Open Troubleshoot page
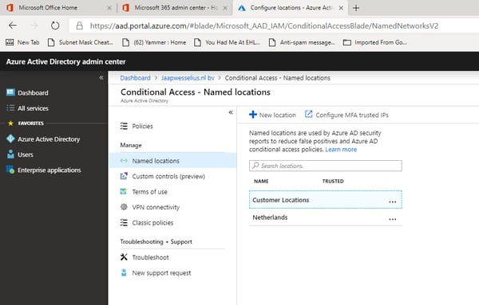The height and width of the screenshot is (305, 479). tap(150, 257)
